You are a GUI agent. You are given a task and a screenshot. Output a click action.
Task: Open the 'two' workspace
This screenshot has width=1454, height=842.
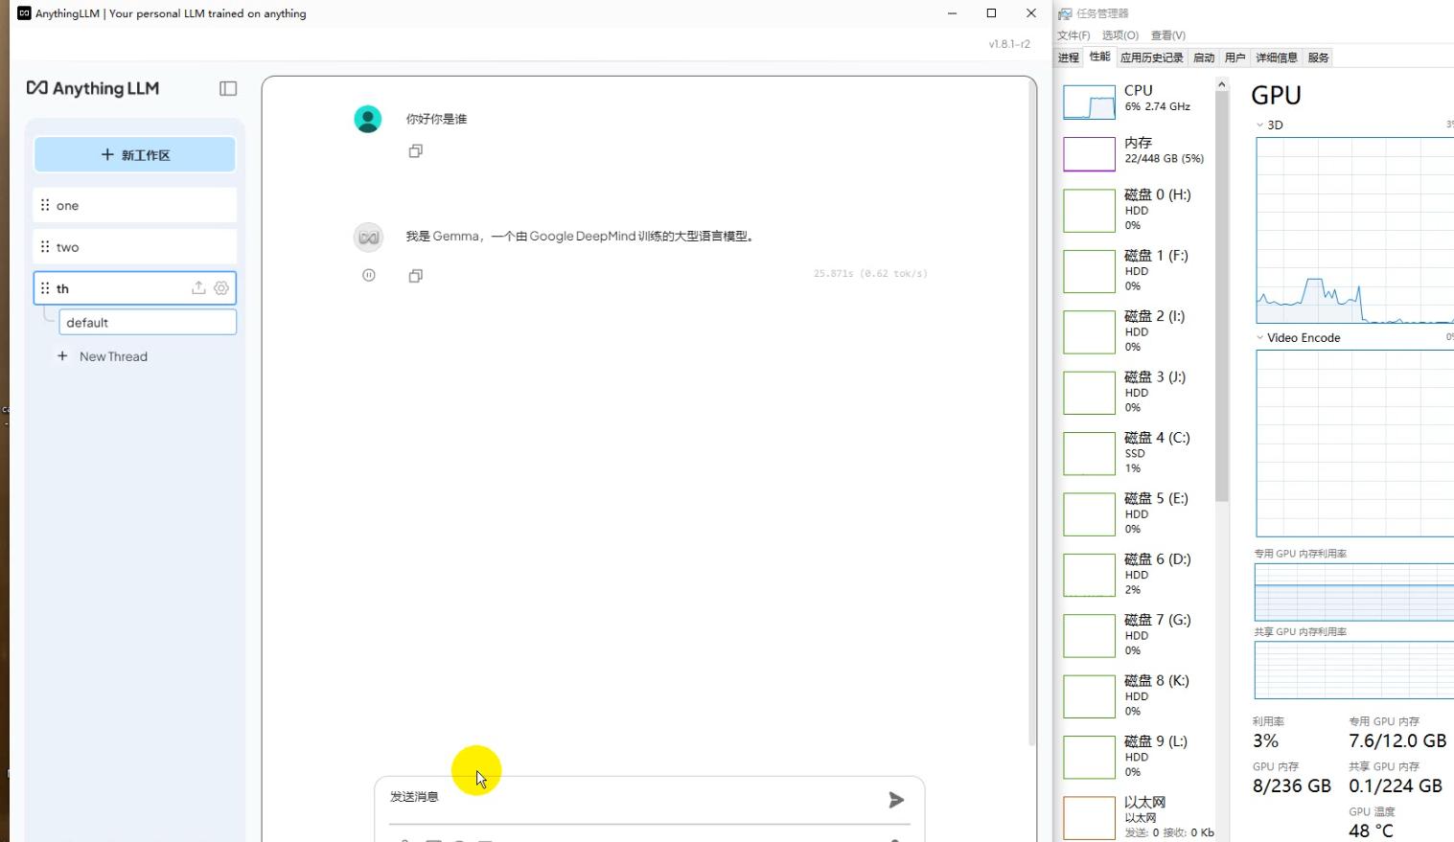(135, 246)
